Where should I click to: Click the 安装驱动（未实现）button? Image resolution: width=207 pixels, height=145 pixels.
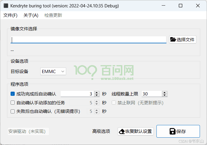click(x=28, y=131)
